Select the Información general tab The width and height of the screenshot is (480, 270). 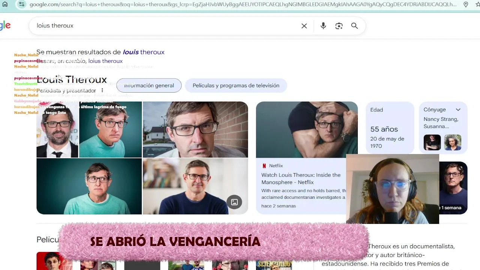pyautogui.click(x=149, y=85)
